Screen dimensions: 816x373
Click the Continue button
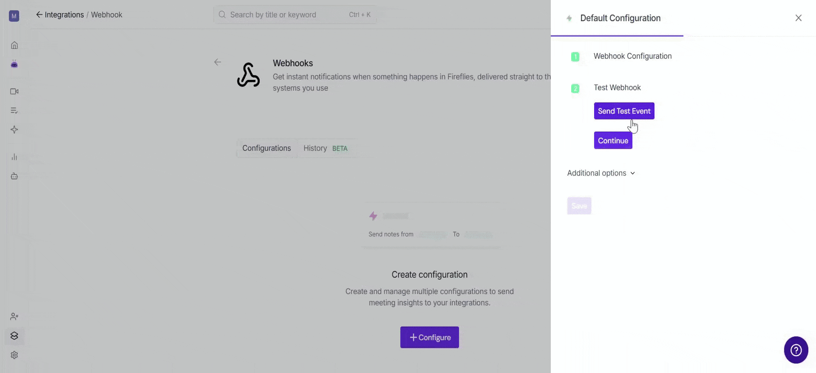[x=613, y=141]
